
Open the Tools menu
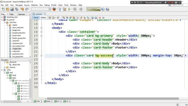(66, 5)
